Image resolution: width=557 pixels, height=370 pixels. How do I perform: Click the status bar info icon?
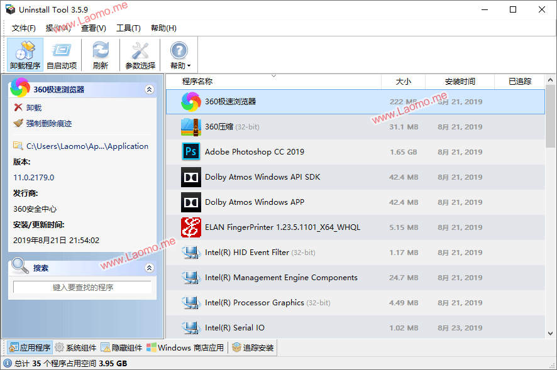[7, 363]
